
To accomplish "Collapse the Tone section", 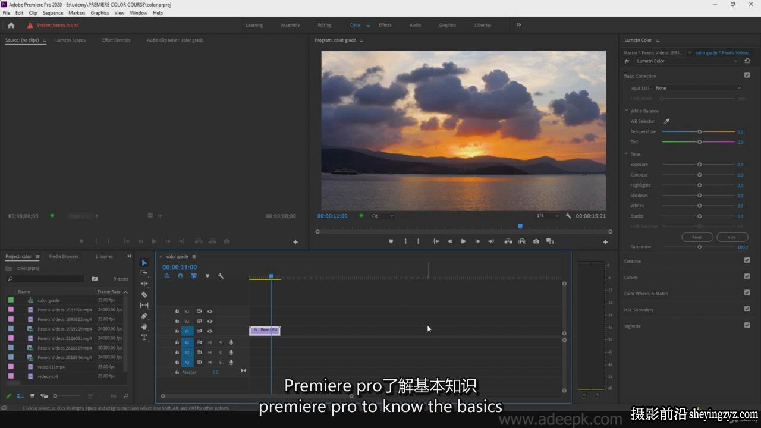I will [626, 154].
